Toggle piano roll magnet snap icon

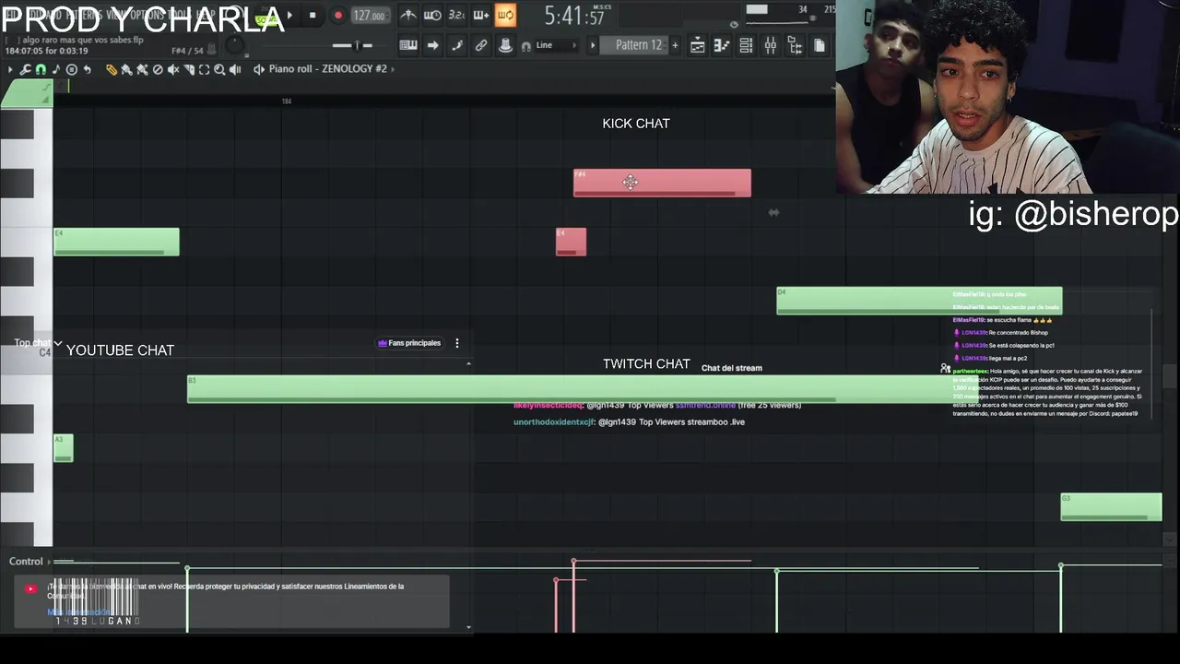coord(41,69)
